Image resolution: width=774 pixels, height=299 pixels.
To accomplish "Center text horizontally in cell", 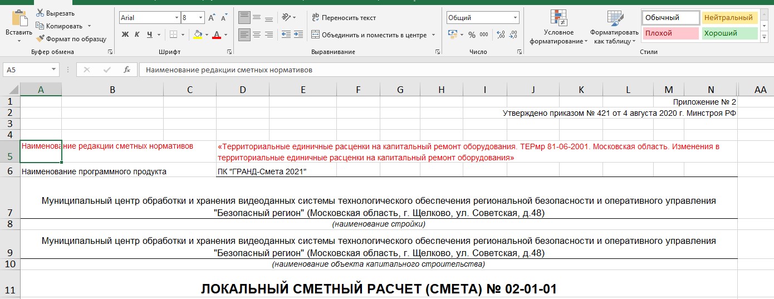I will [257, 35].
